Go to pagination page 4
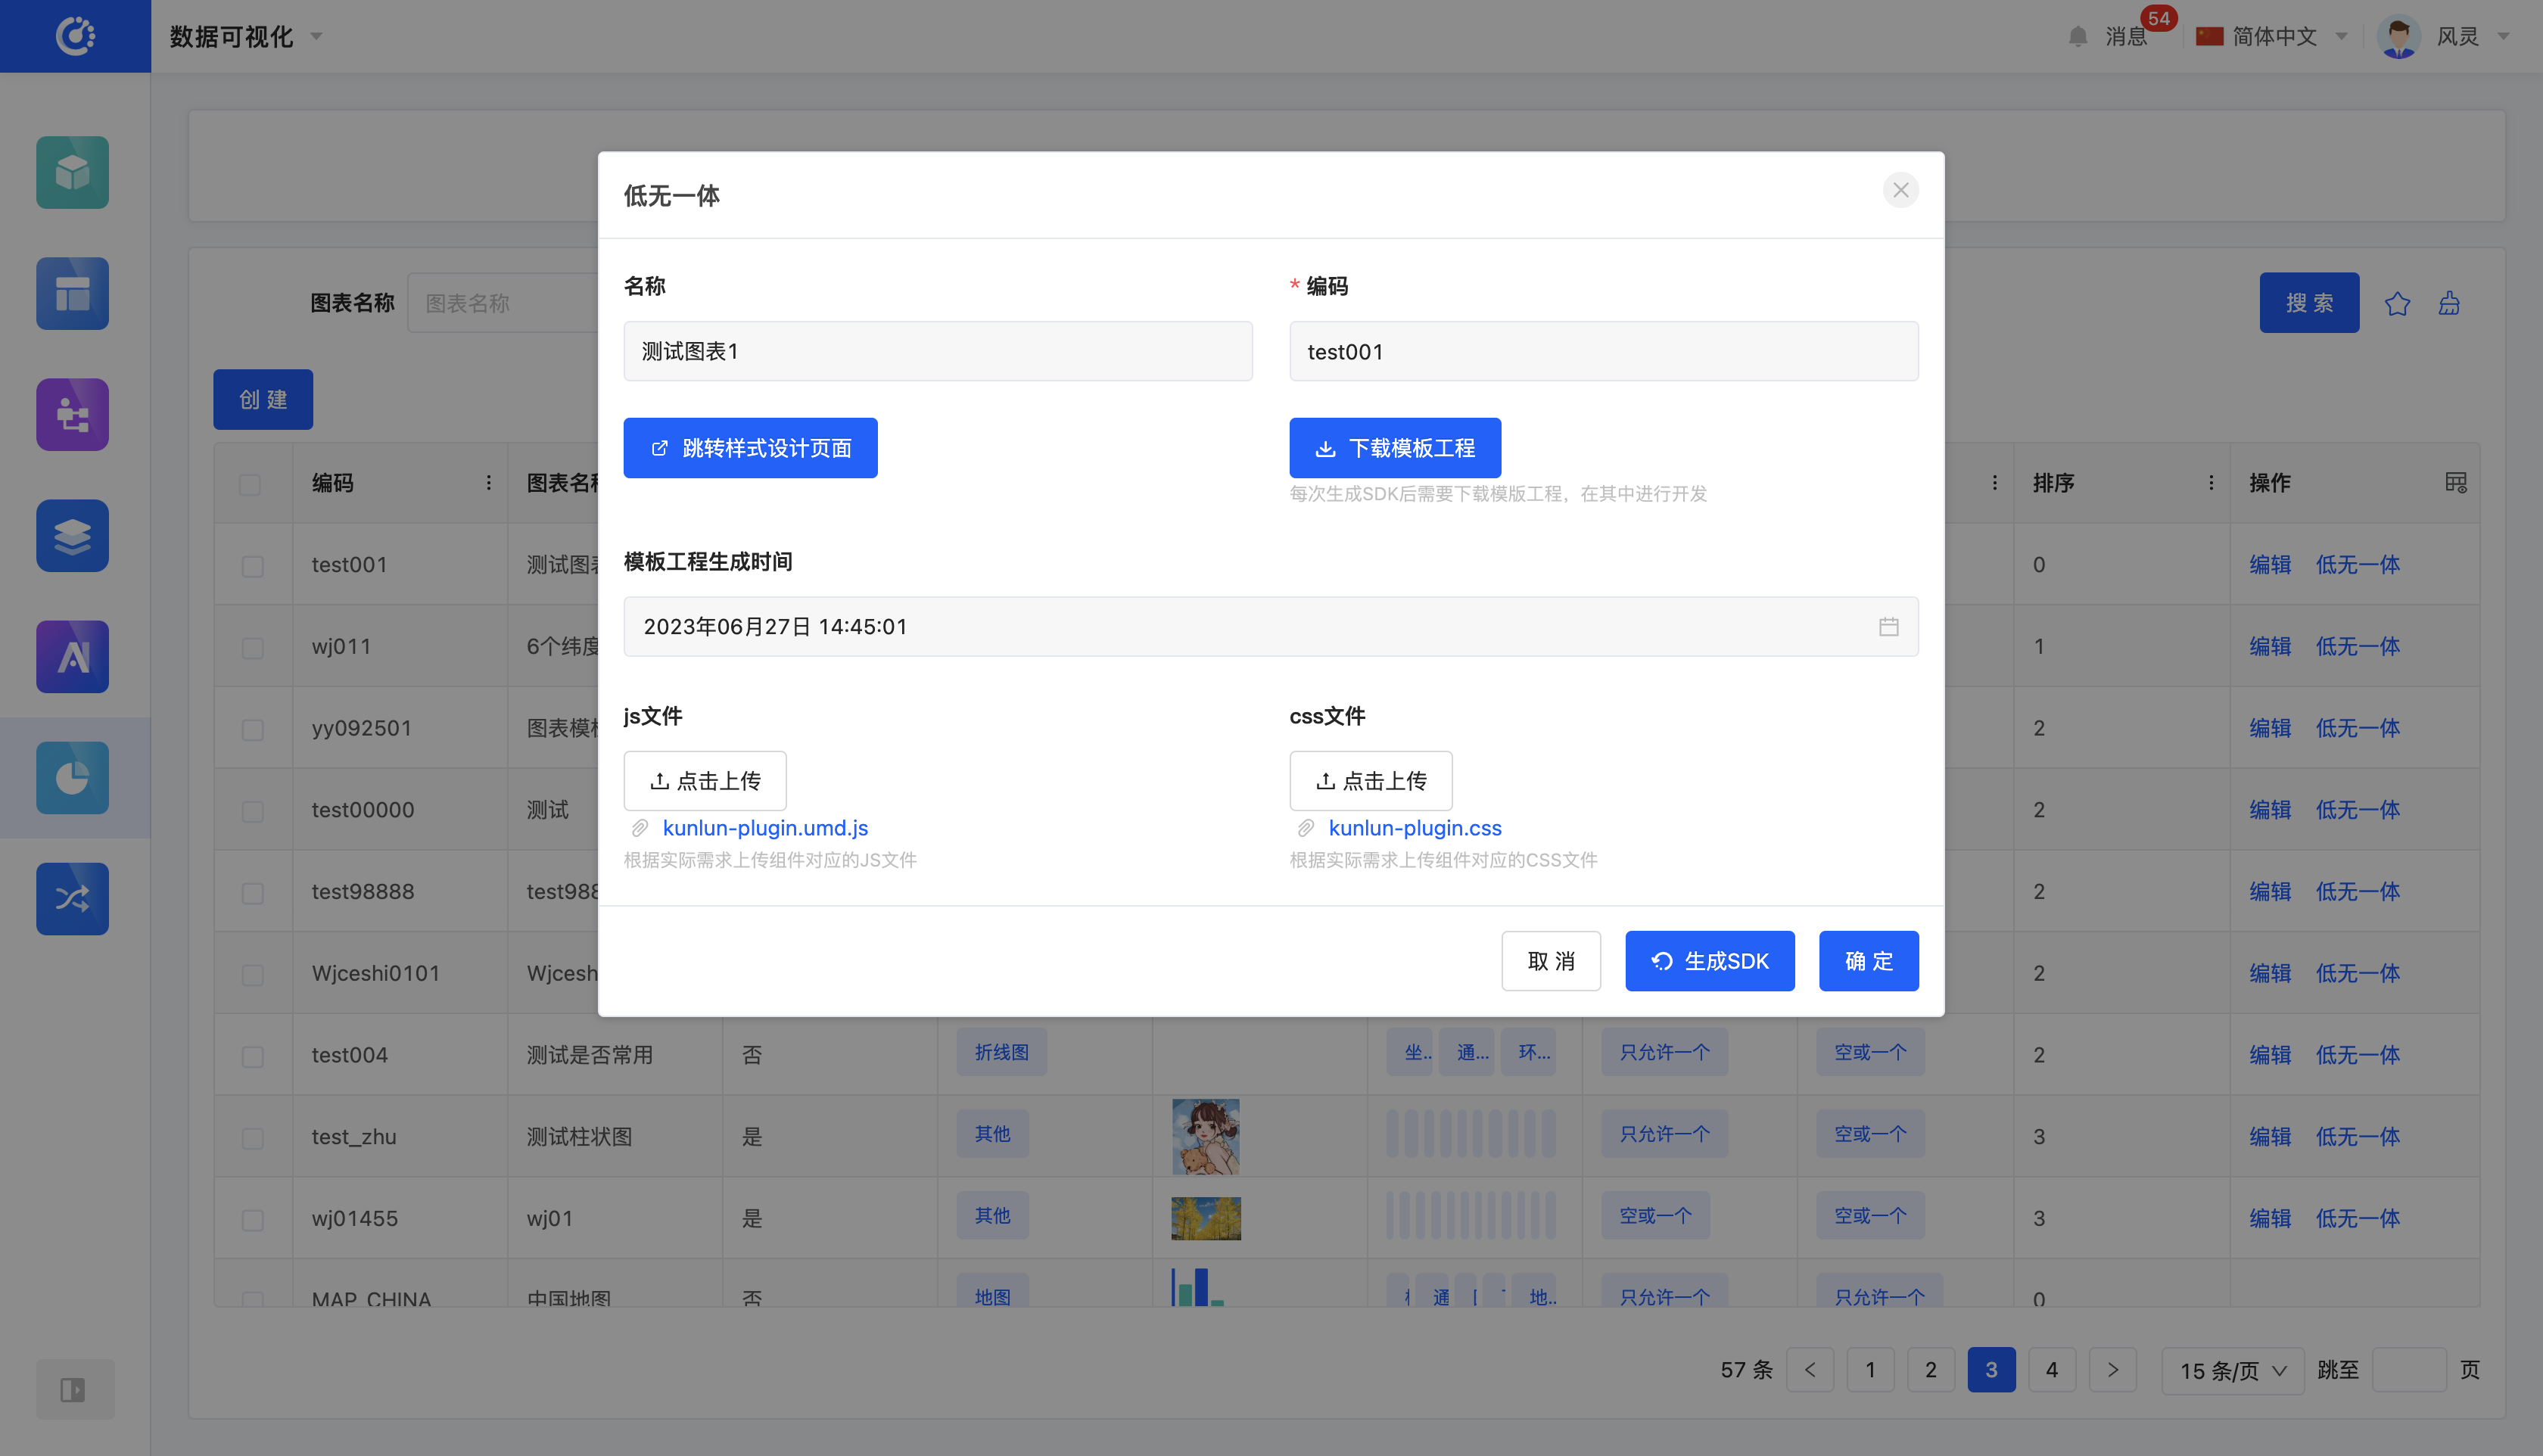This screenshot has width=2543, height=1456. click(2051, 1370)
